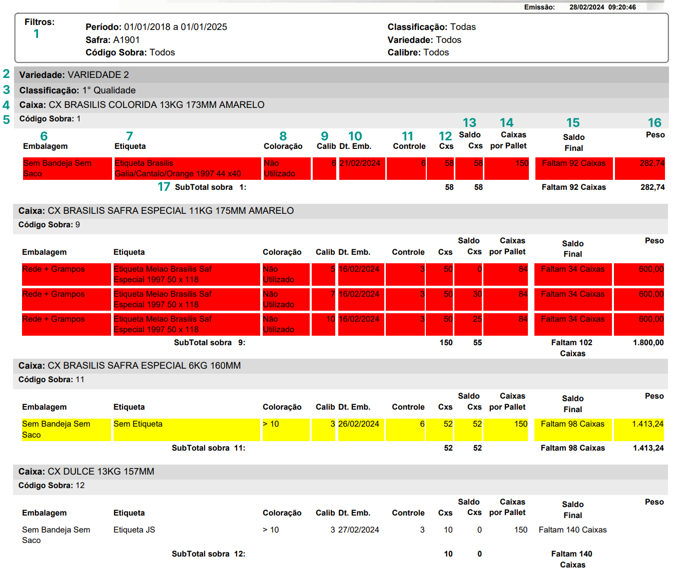Viewport: 681px width, 569px height.
Task: Select the Variedade: VARIEDADE 2 header row
Action: [74, 75]
